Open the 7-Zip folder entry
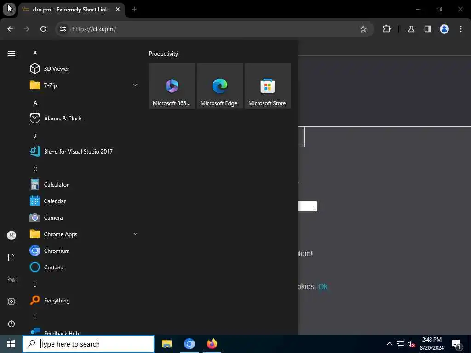Screen dimensions: 471x353 pyautogui.click(x=84, y=85)
